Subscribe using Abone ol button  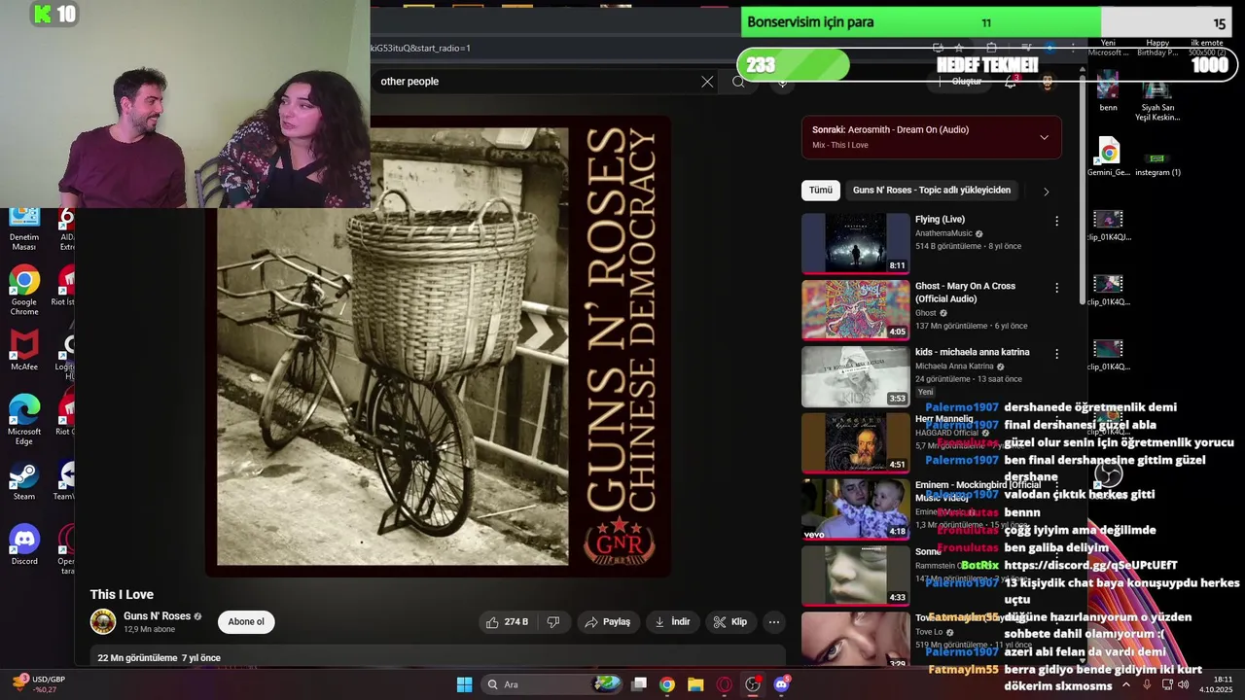coord(246,622)
